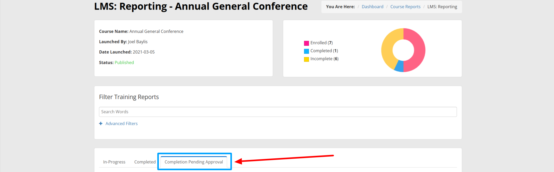Screen dimensions: 554x172
Task: Click the plus icon beside Advanced Filters
Action: pyautogui.click(x=101, y=124)
